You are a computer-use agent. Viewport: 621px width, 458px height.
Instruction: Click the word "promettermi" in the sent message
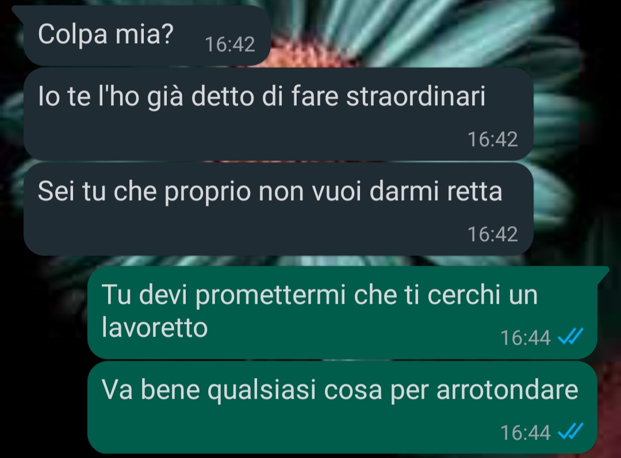pos(271,296)
